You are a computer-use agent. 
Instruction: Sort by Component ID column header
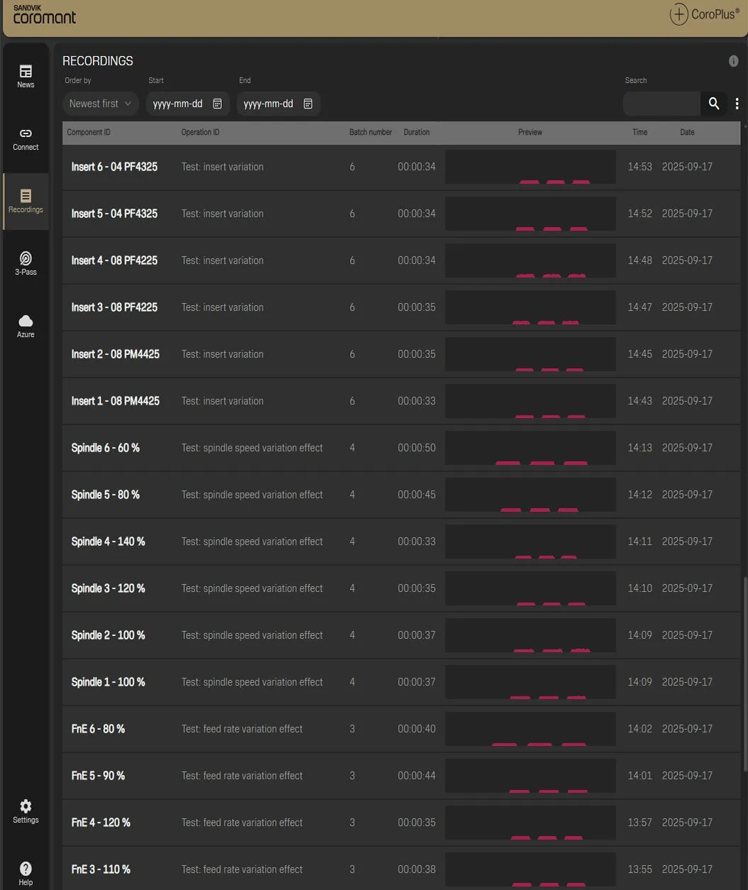(89, 132)
